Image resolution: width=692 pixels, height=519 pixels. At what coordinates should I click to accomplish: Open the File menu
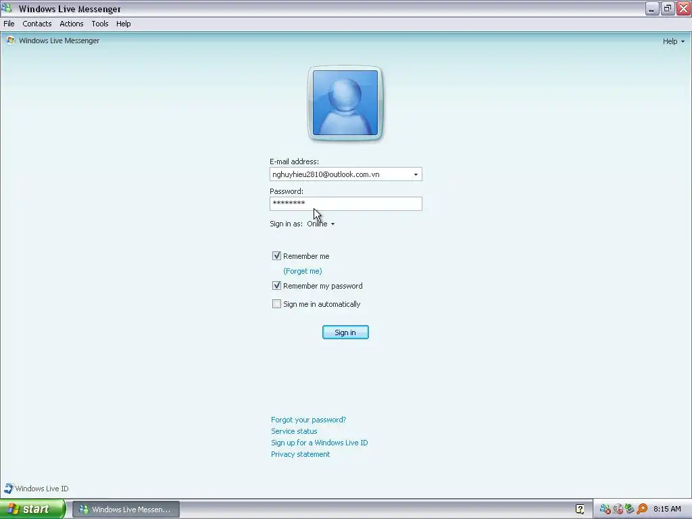pyautogui.click(x=9, y=24)
